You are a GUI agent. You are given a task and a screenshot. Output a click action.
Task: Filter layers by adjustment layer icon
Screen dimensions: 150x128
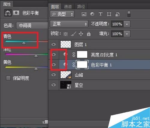92,14
